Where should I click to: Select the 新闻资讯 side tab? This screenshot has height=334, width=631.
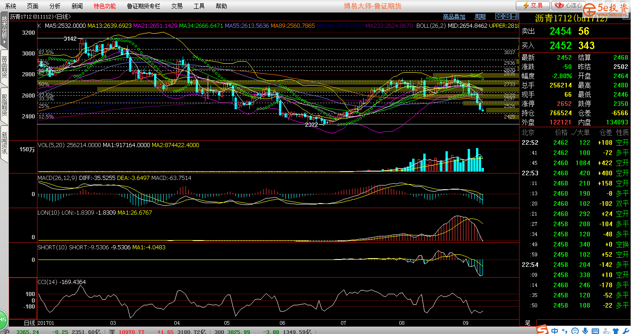[4, 143]
